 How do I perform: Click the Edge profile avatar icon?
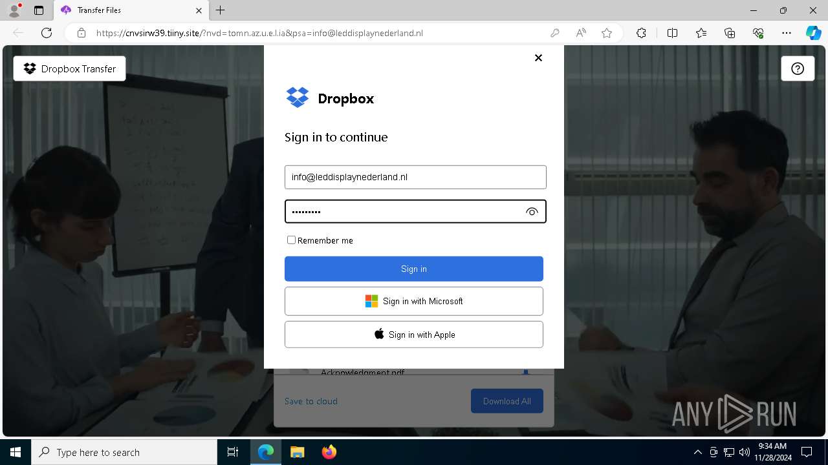coord(14,10)
